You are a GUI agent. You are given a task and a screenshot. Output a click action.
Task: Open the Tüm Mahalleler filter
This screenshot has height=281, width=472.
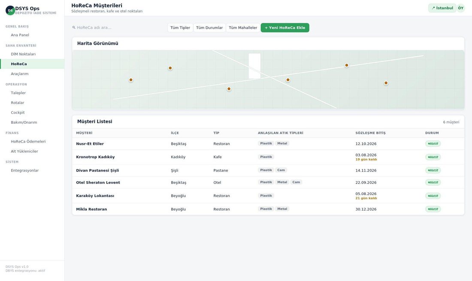tap(242, 28)
